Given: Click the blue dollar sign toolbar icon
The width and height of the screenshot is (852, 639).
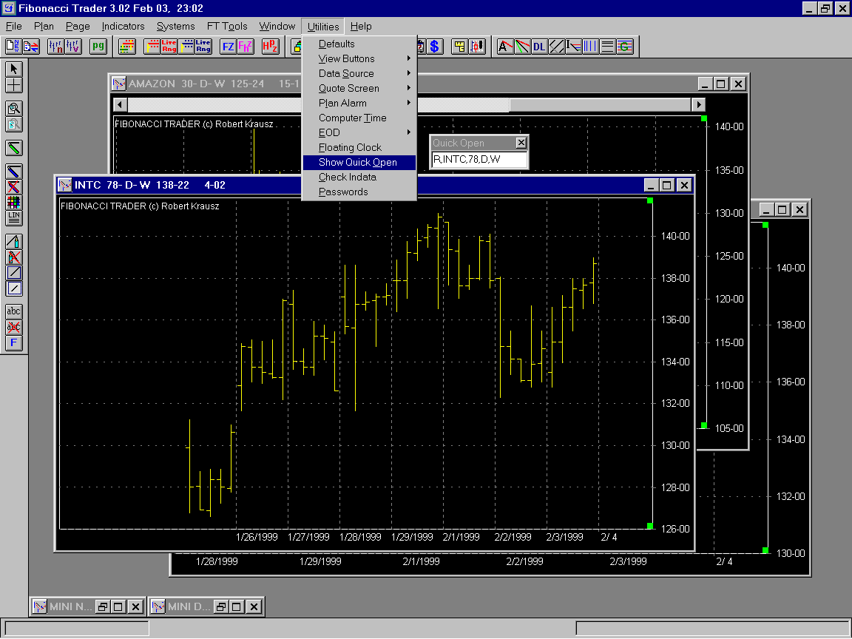Looking at the screenshot, I should tap(435, 47).
